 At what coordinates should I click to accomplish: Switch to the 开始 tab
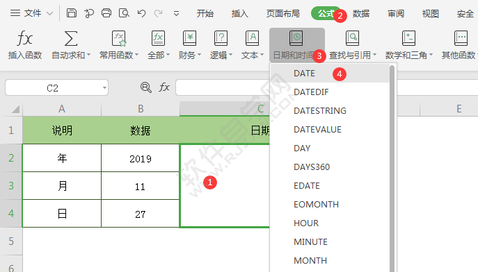coord(205,13)
